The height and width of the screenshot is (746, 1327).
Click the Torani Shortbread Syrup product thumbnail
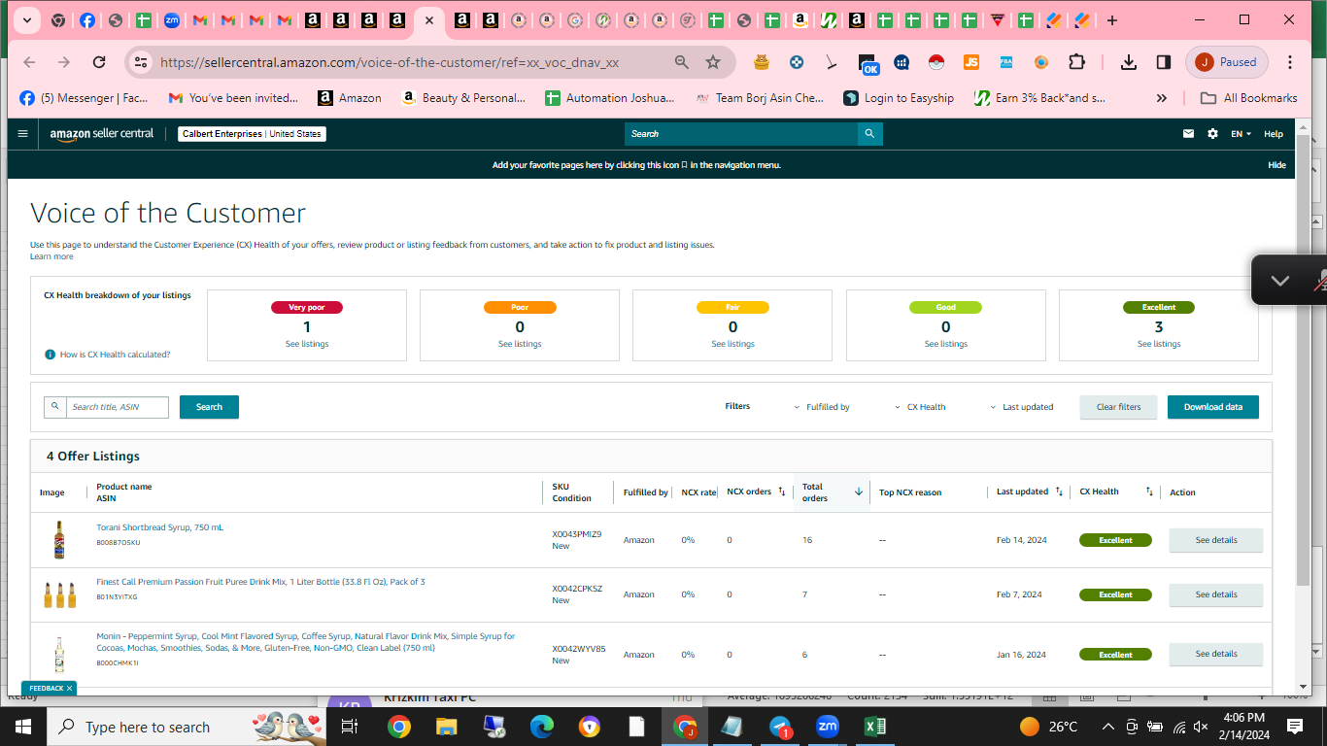coord(59,540)
